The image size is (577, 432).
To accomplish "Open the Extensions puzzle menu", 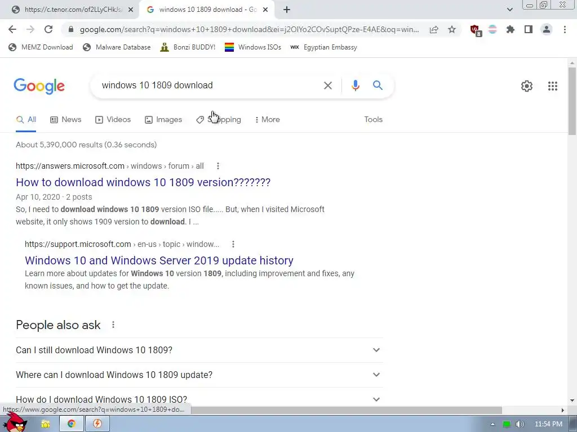I will click(x=511, y=29).
